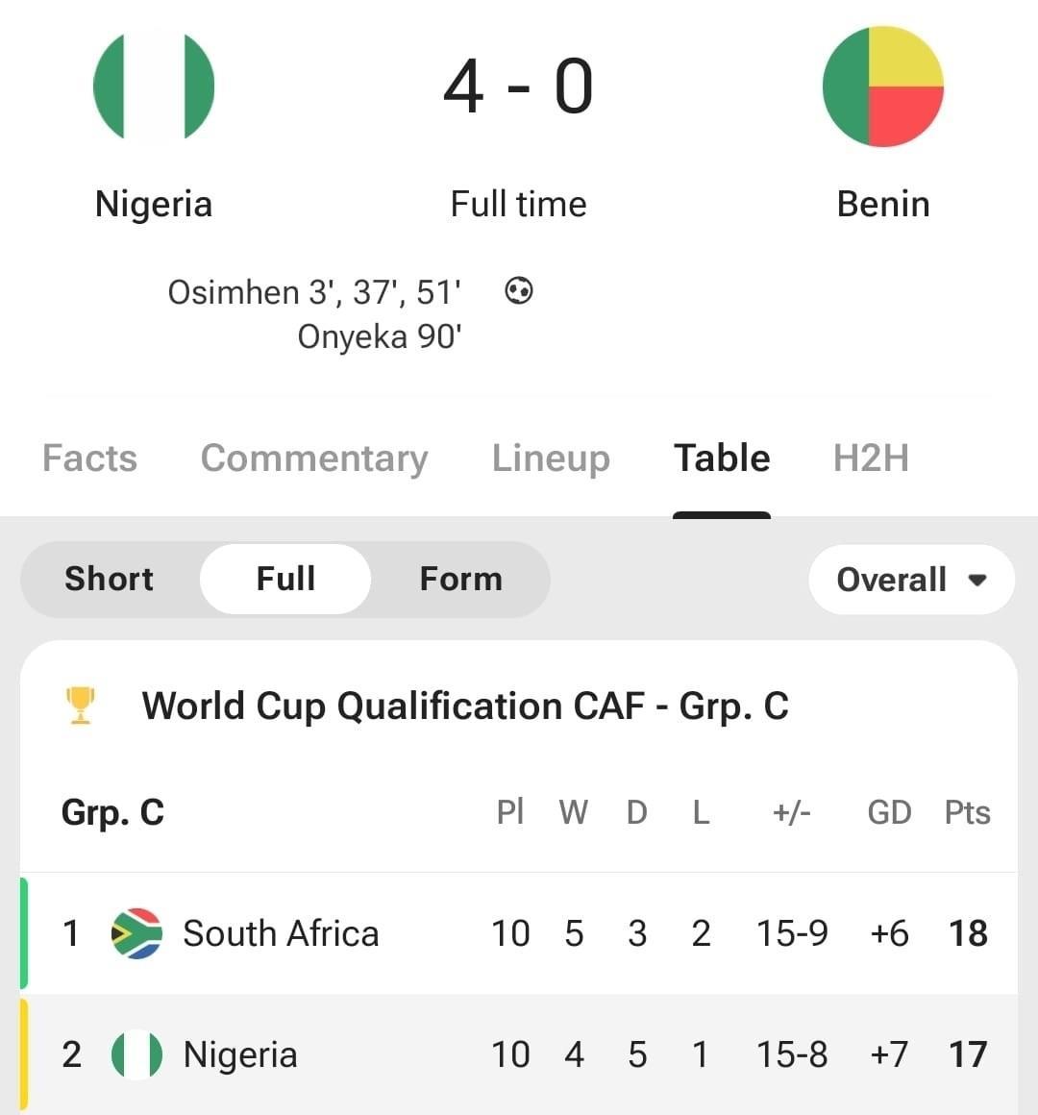Select the Full table view
Viewport: 1038px width, 1115px height.
[285, 579]
